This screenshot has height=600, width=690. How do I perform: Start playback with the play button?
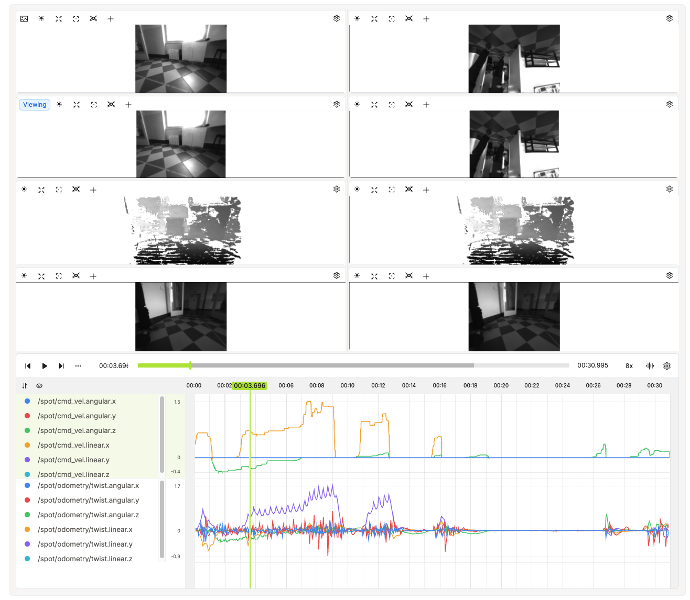coord(45,366)
